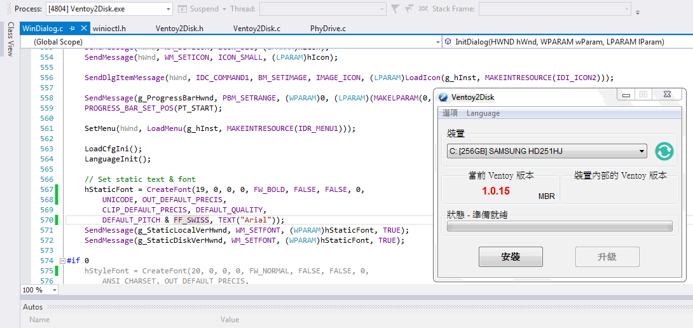Image resolution: width=693 pixels, height=328 pixels.
Task: Click the LanguageInit(); code line
Action: point(118,159)
